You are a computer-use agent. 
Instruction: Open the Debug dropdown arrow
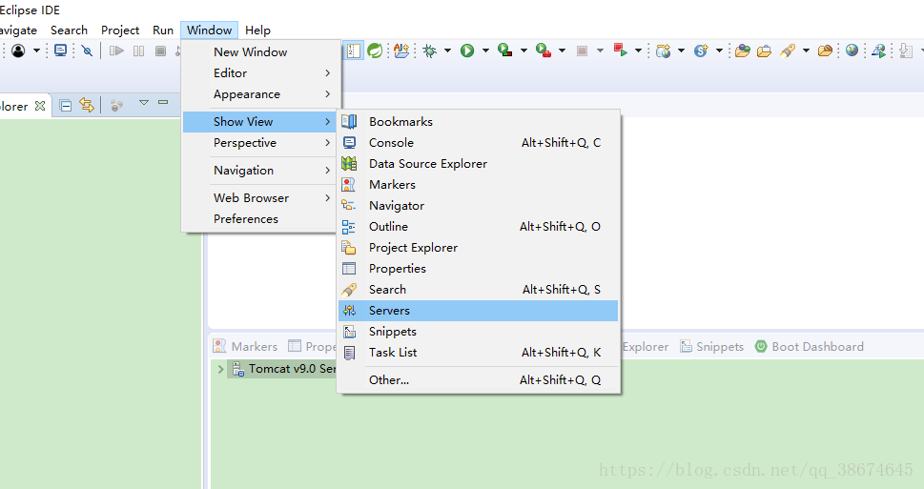point(447,51)
